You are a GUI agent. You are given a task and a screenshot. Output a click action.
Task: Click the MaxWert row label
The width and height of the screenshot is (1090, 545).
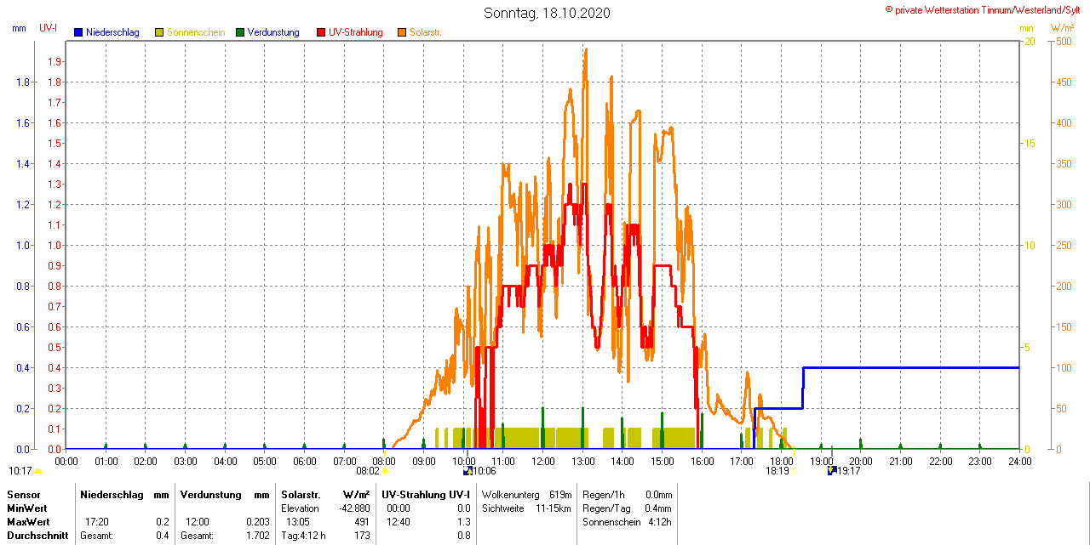(x=29, y=522)
